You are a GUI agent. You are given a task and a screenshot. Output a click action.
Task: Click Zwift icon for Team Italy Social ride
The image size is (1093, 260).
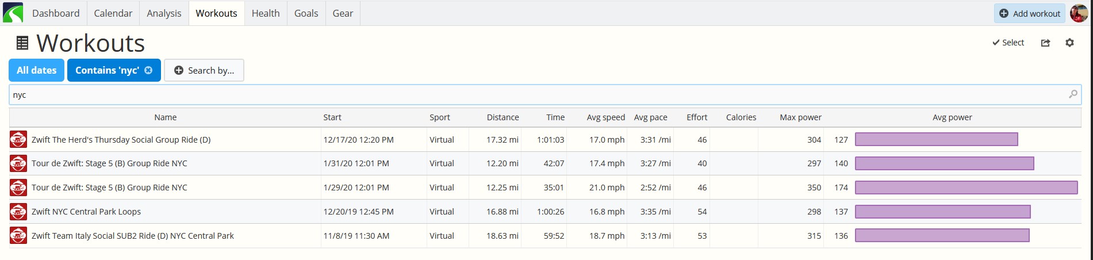(x=18, y=236)
